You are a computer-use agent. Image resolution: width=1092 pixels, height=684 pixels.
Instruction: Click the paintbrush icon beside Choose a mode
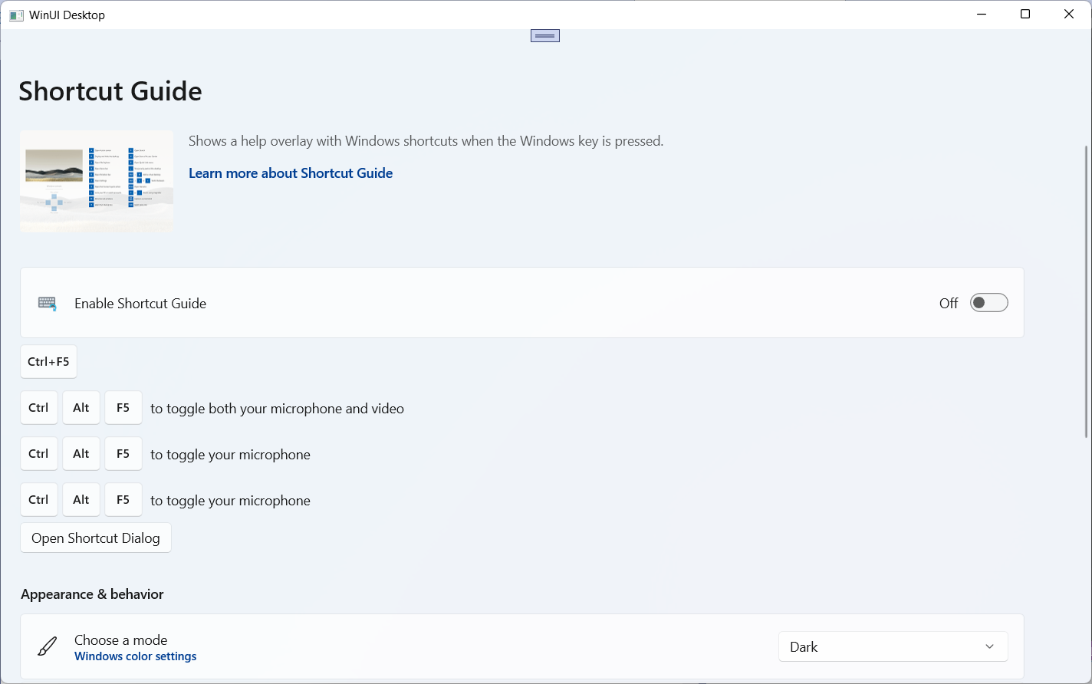48,646
